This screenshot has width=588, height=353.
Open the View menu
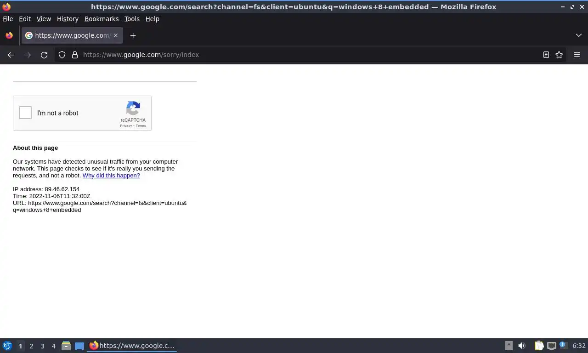coord(44,19)
